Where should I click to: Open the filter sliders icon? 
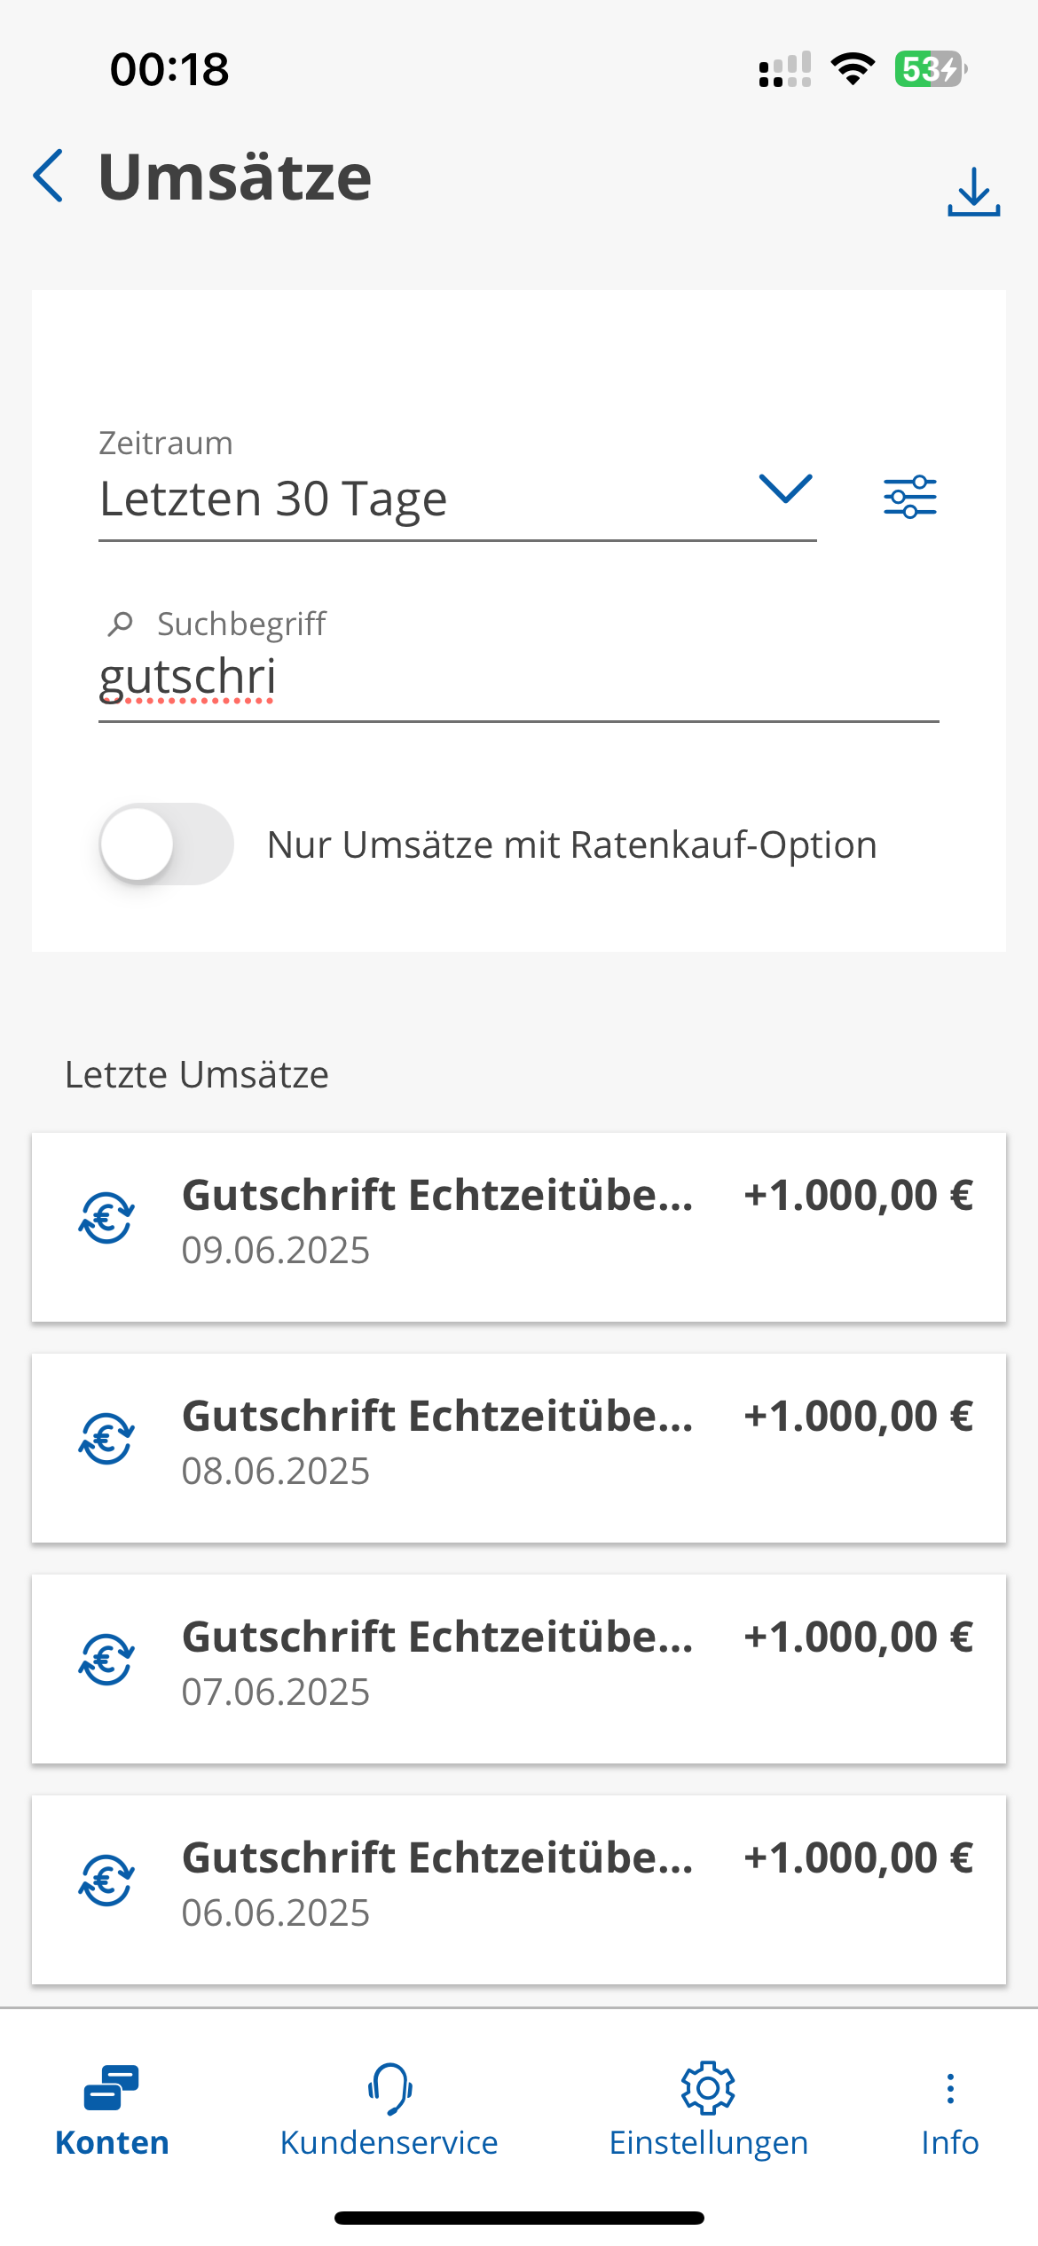[909, 497]
